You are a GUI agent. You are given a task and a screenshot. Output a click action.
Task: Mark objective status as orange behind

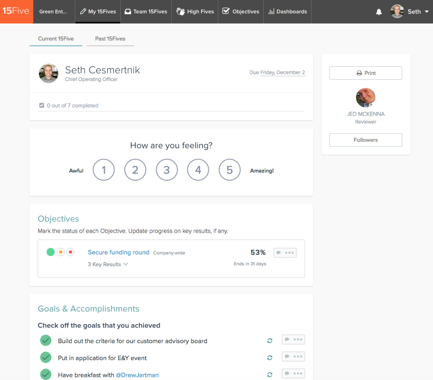[x=61, y=252]
